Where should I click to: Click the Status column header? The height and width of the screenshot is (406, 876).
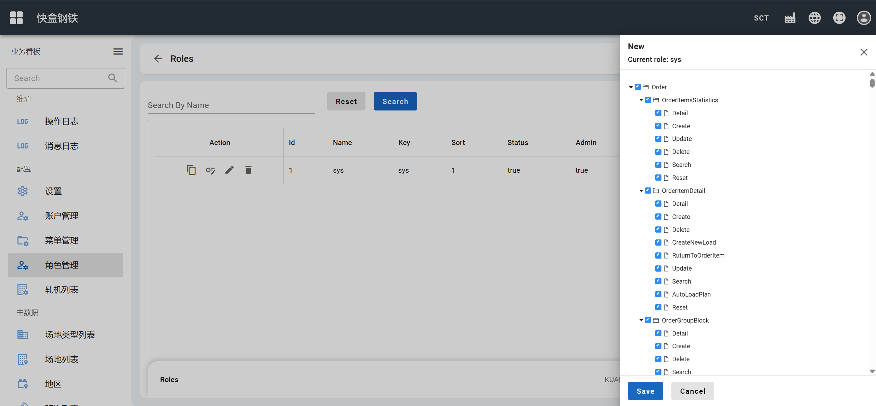518,143
